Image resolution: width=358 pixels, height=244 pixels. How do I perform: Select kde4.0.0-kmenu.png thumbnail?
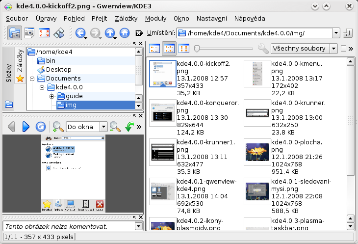(x=257, y=74)
